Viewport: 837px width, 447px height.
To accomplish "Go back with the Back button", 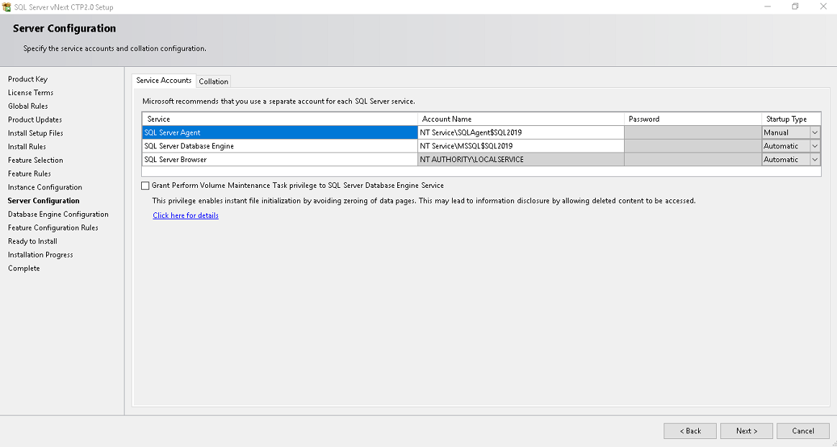I will point(690,430).
